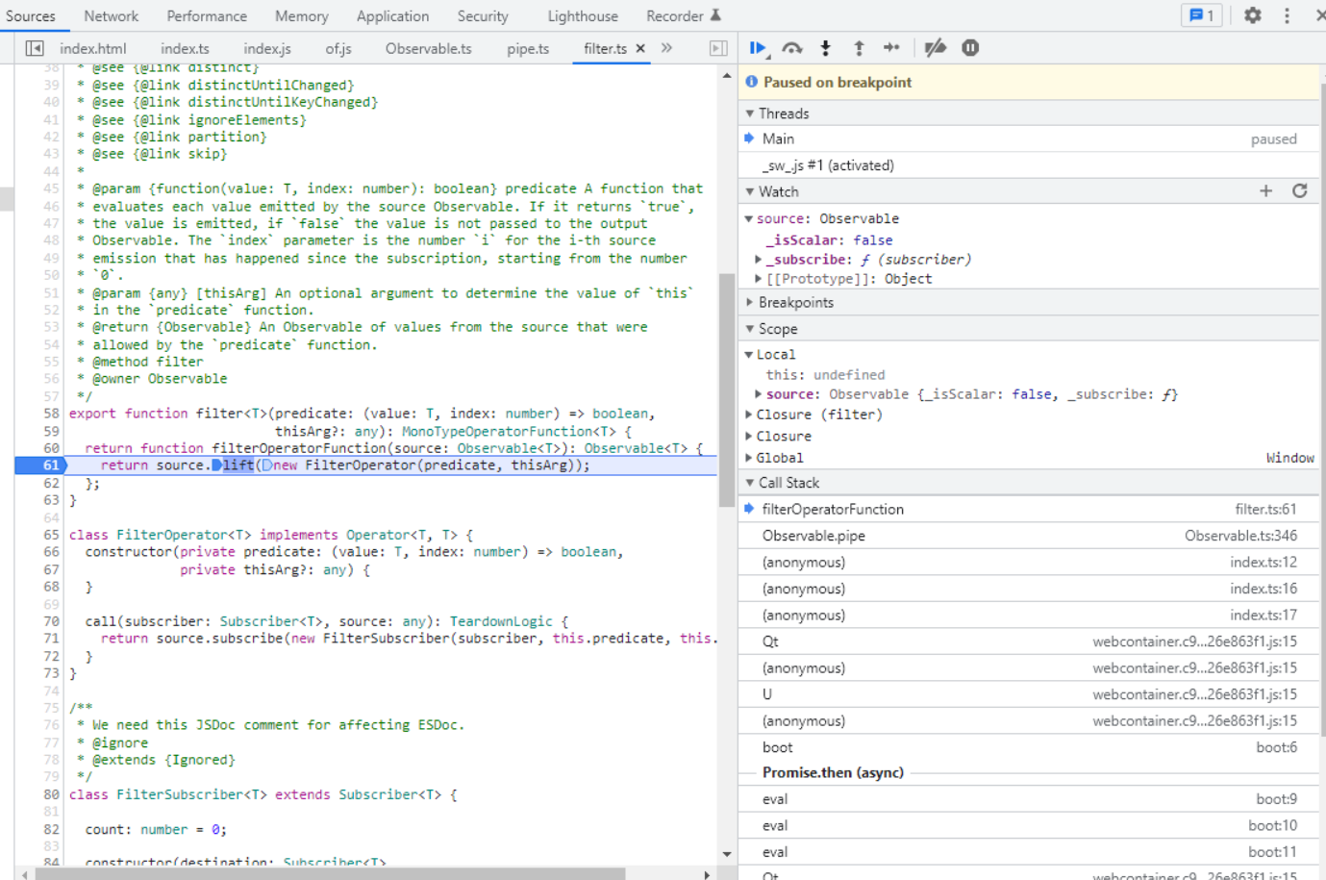
Task: Toggle pause on exceptions
Action: pos(970,48)
